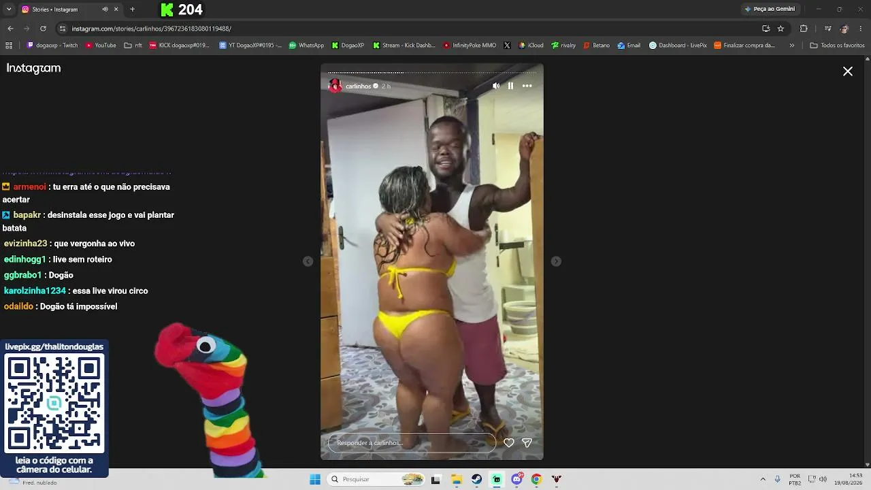Click the 'Responder a carlinhos...' reply field

tap(412, 442)
